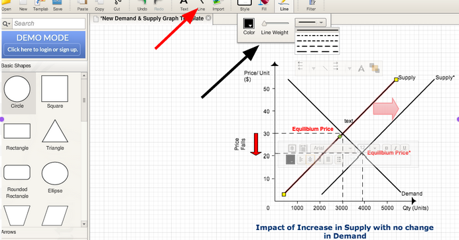Select the solid line style option
The height and width of the screenshot is (240, 459).
317,30
